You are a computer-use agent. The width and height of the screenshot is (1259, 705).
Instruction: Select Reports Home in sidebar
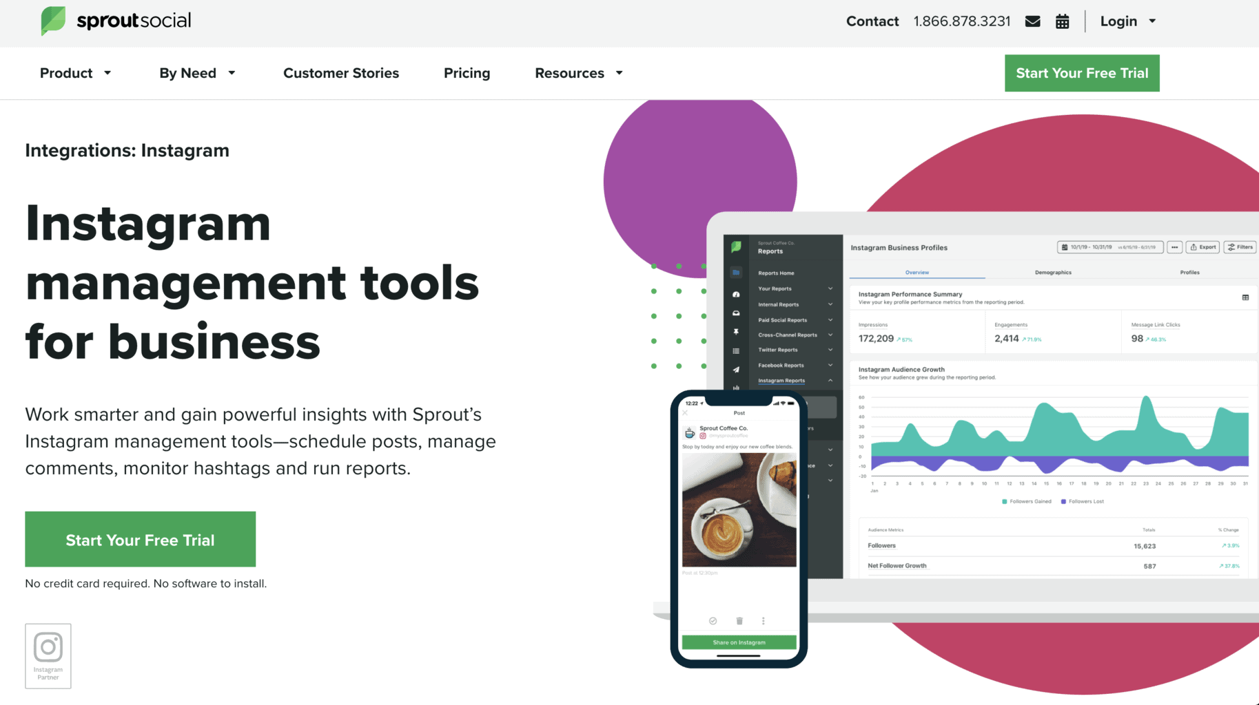pyautogui.click(x=776, y=273)
